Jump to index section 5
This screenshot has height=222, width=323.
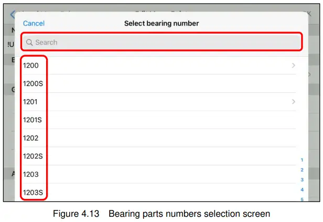pos(302,199)
